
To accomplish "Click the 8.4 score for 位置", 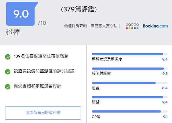I will point(165,88).
